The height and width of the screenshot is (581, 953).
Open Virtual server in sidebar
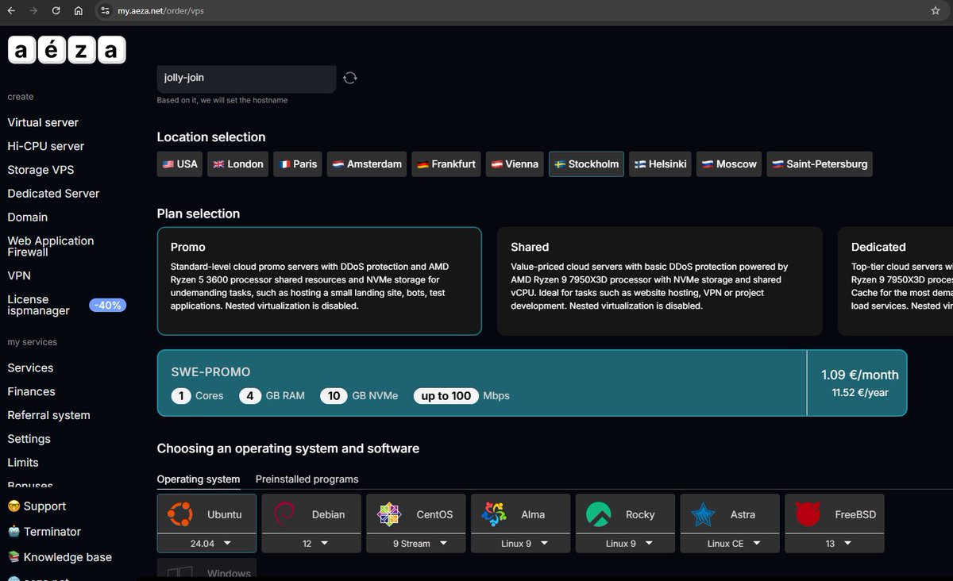43,122
